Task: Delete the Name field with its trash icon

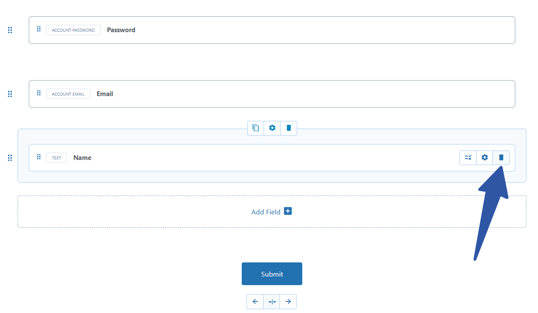Action: (x=501, y=157)
